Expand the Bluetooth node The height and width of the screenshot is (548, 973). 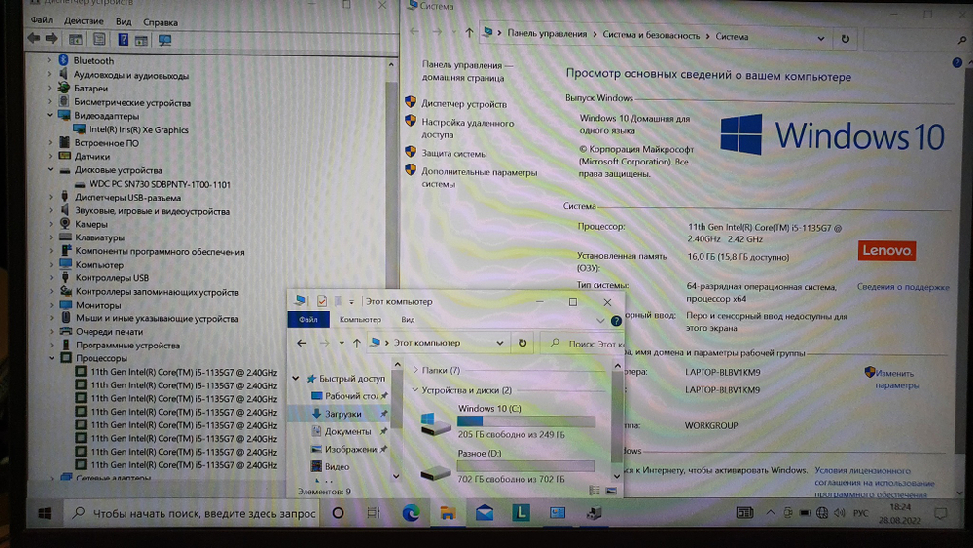49,60
